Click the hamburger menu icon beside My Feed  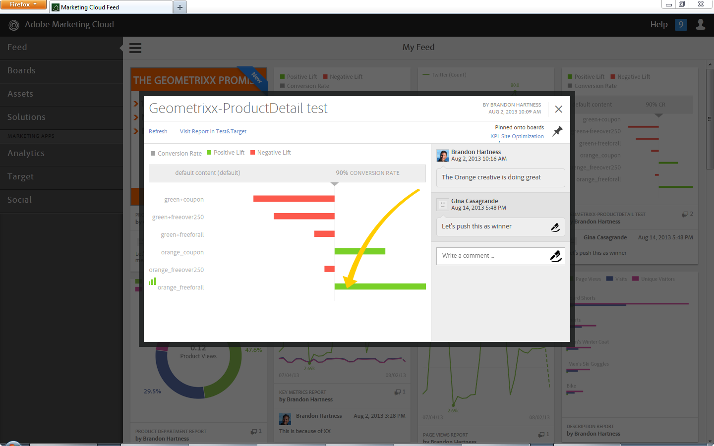(135, 48)
